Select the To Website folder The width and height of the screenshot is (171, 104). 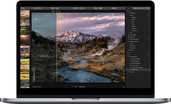tap(138, 70)
